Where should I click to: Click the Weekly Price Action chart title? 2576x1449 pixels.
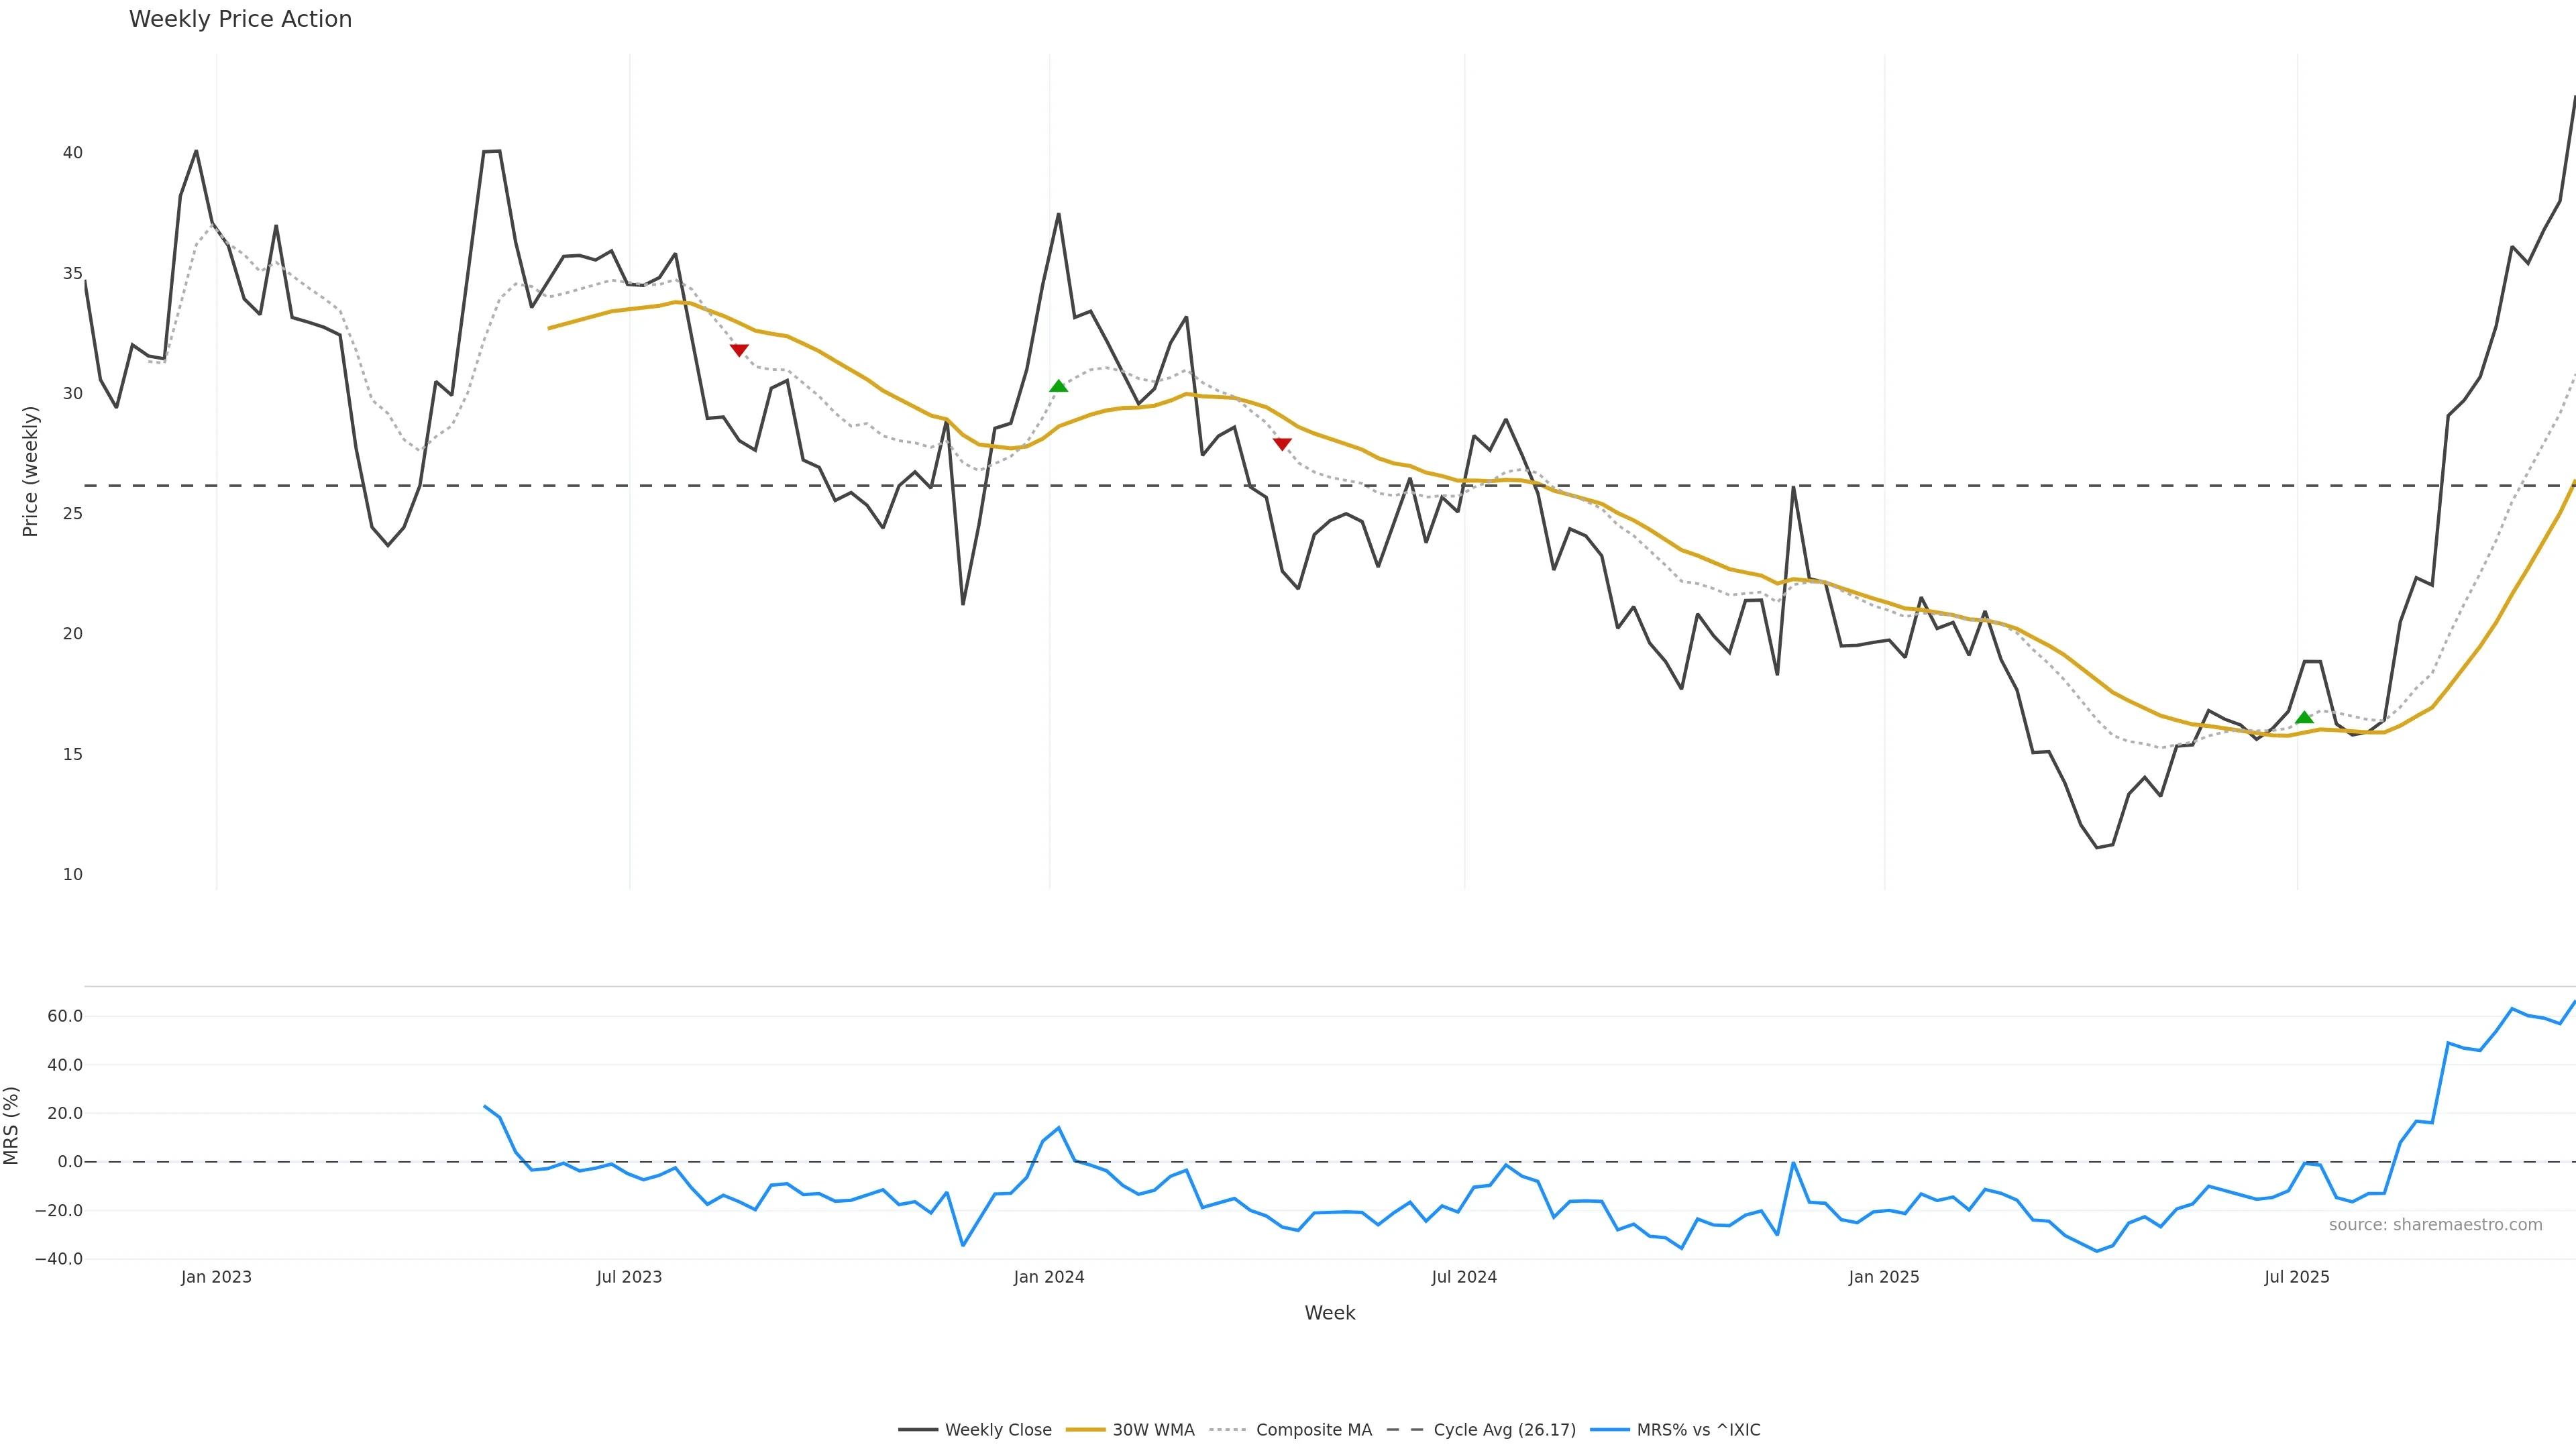[240, 19]
